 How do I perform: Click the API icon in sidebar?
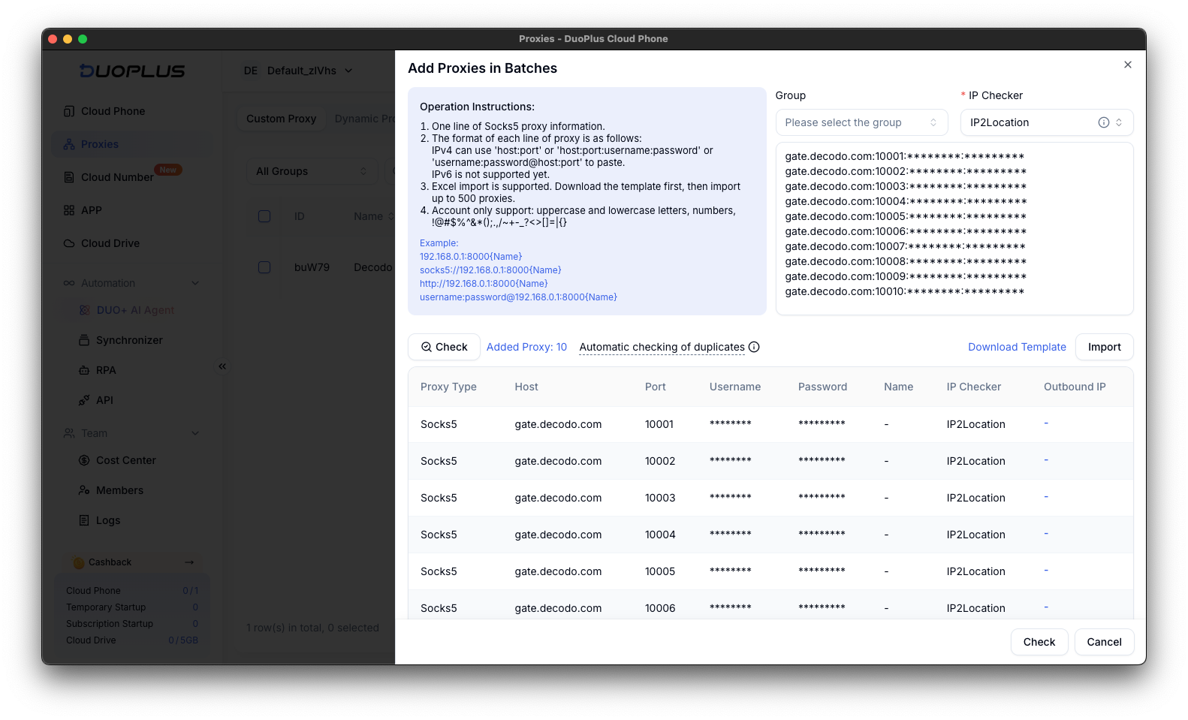coord(84,400)
